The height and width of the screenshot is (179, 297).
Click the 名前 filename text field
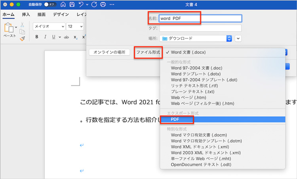click(200, 18)
